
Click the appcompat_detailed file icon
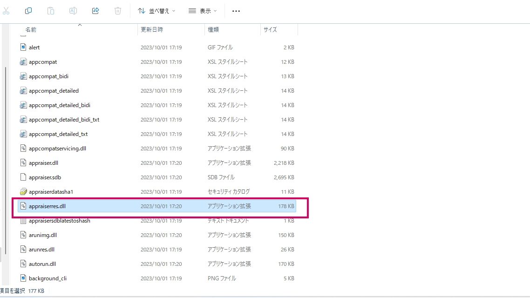pyautogui.click(x=23, y=90)
